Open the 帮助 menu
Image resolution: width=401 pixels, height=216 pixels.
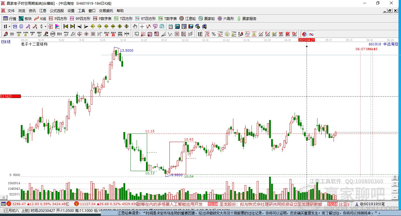[x=120, y=11]
